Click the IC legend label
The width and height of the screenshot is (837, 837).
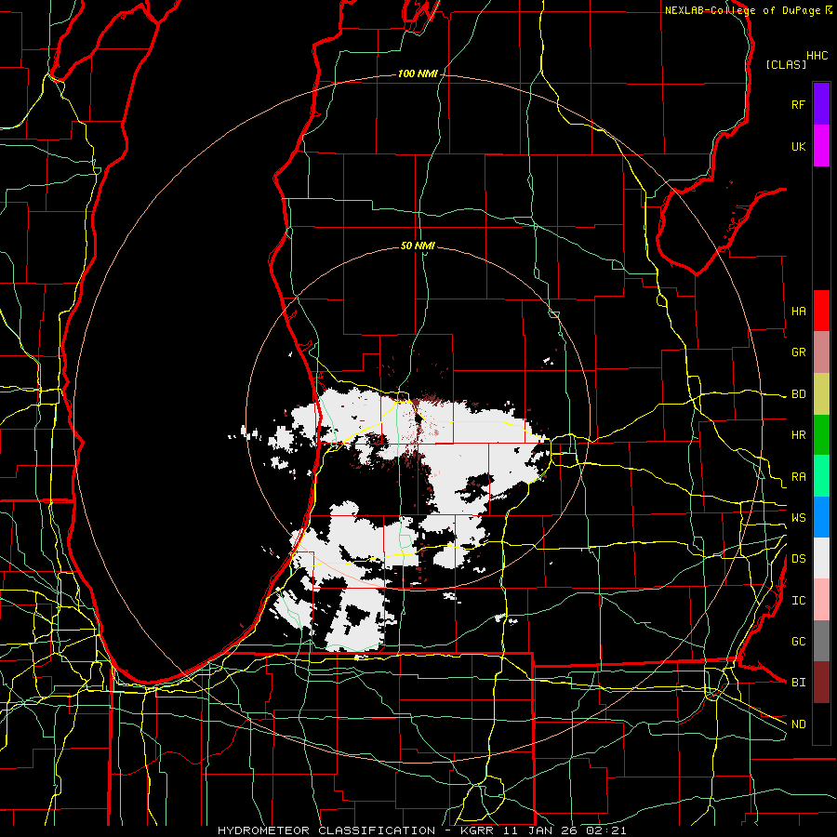coord(798,601)
